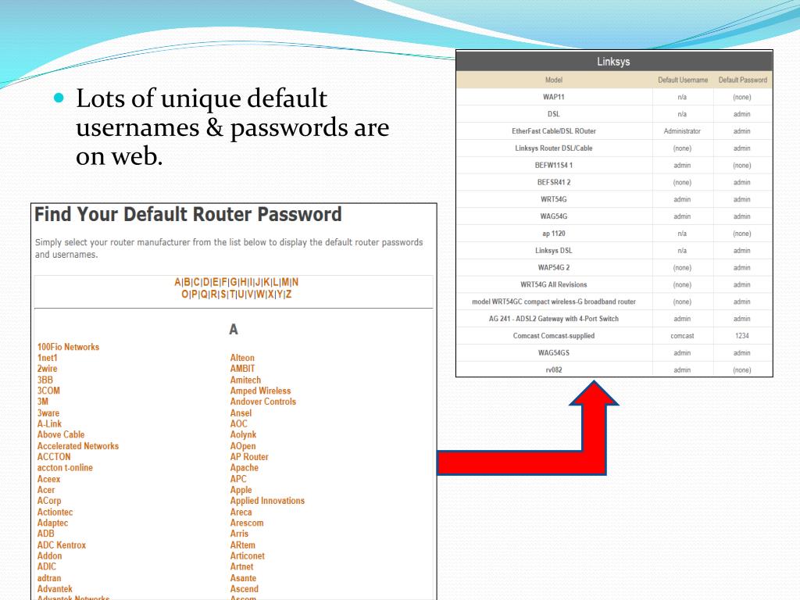Click the EtherFast Cable/DSL ROuter row

[x=614, y=131]
